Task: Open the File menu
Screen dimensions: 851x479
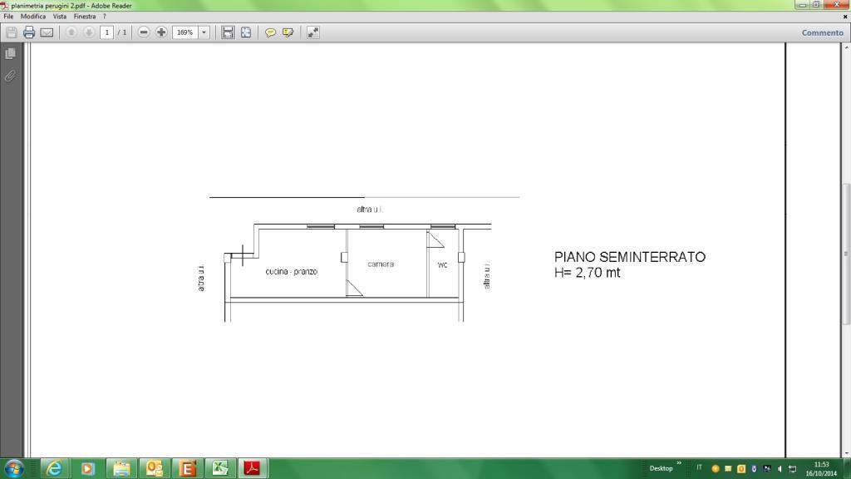Action: (8, 17)
